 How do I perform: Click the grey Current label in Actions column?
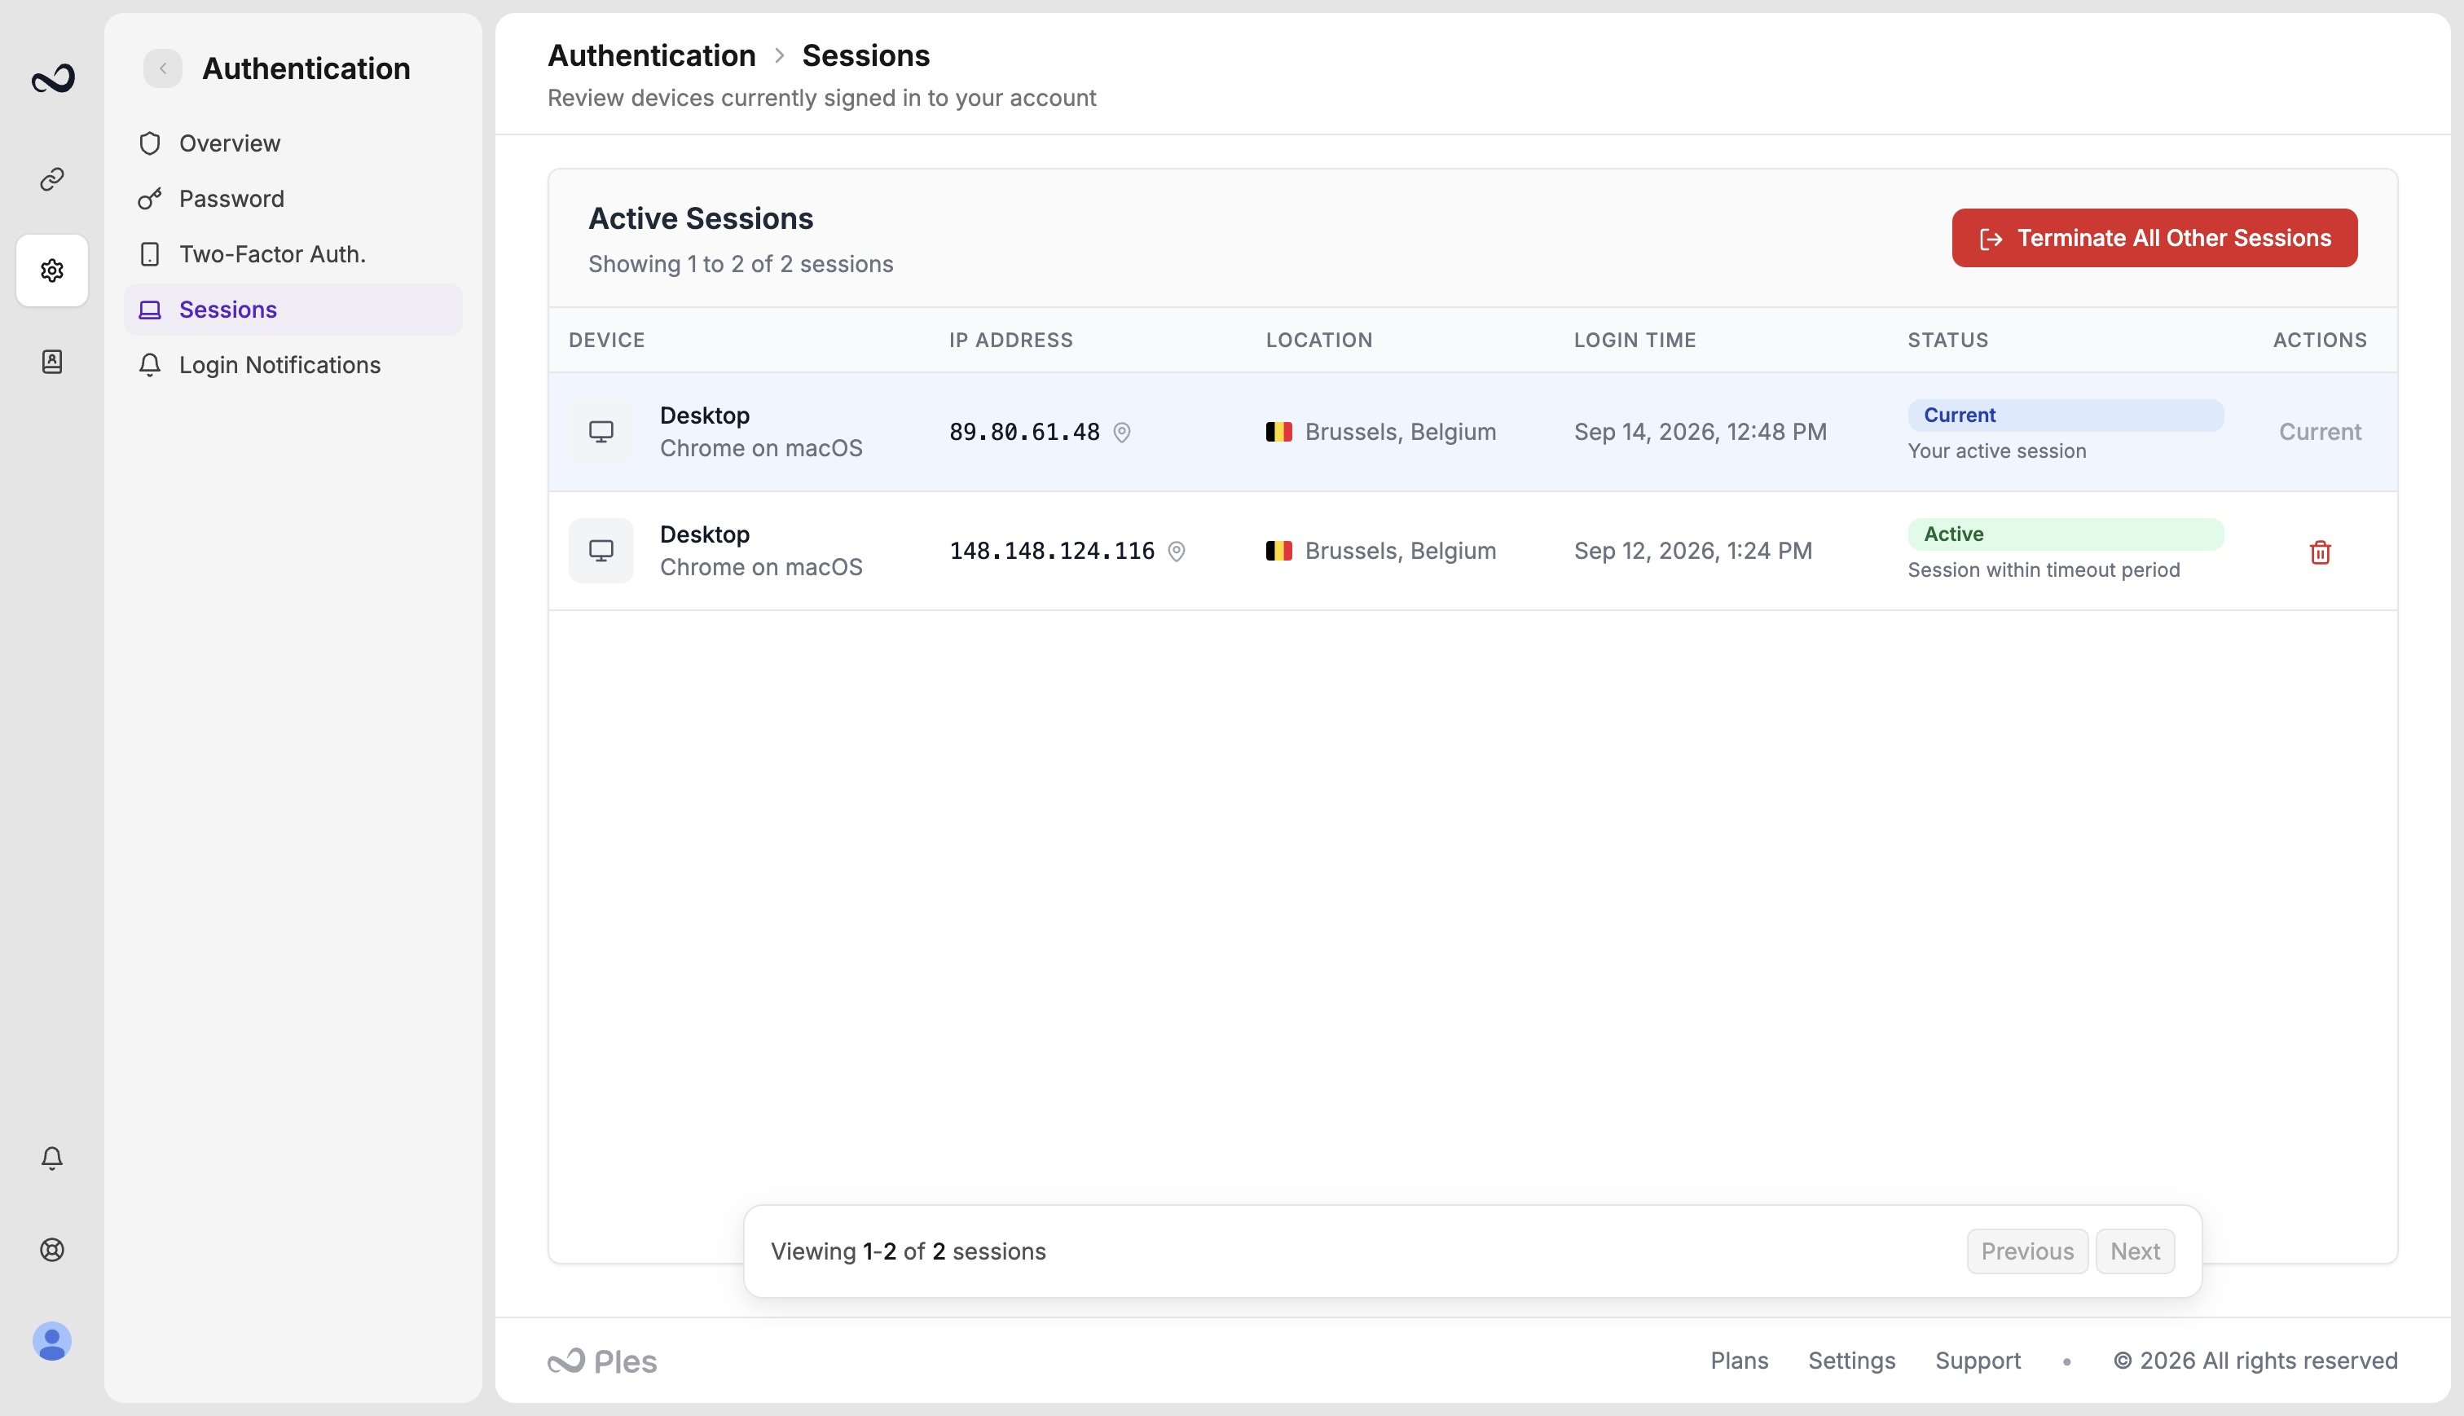click(2319, 432)
